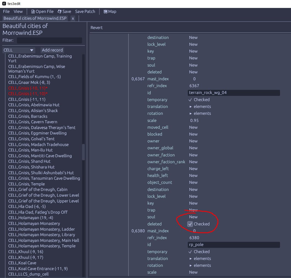Select CELL,Fields of Kummu (1, -5)

pos(35,77)
